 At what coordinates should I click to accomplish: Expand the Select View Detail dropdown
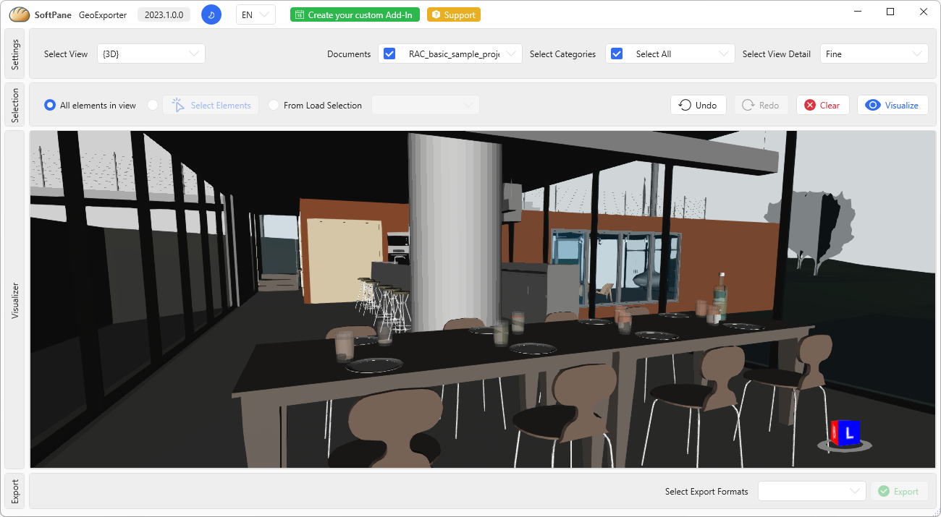(874, 54)
